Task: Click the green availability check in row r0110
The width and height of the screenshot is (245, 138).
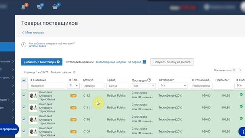Action: [241, 118]
